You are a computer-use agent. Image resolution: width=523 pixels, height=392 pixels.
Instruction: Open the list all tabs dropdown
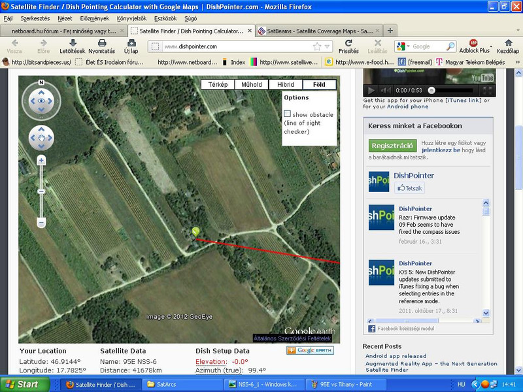[518, 31]
